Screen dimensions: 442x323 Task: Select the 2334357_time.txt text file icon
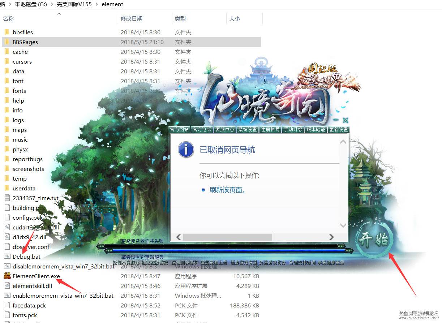tap(7, 198)
